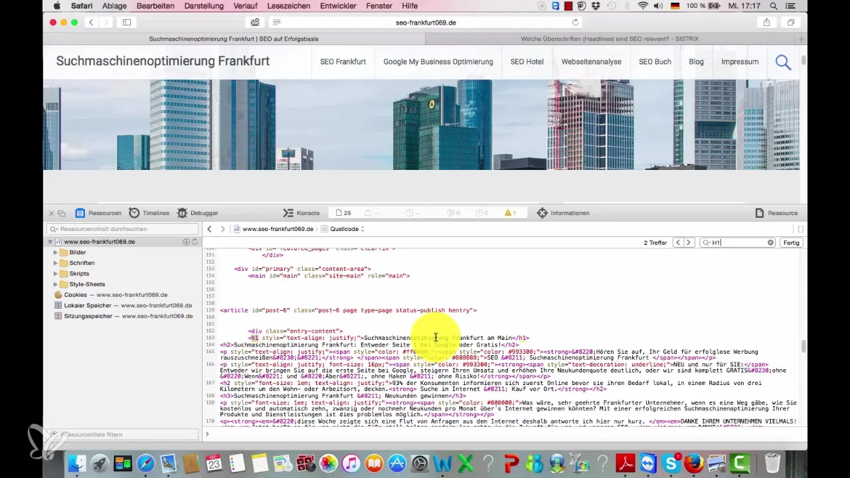Open the Entwickler menu
This screenshot has height=478, width=850.
coord(339,5)
